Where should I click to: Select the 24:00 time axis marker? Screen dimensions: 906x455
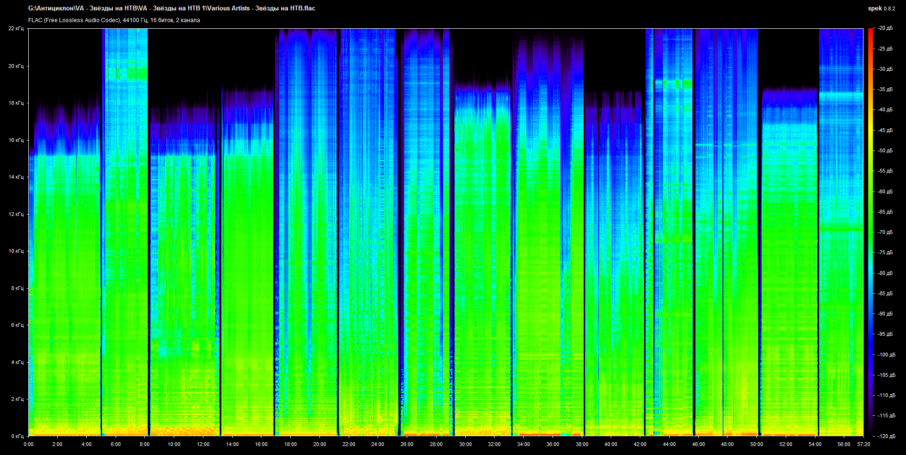coord(377,444)
